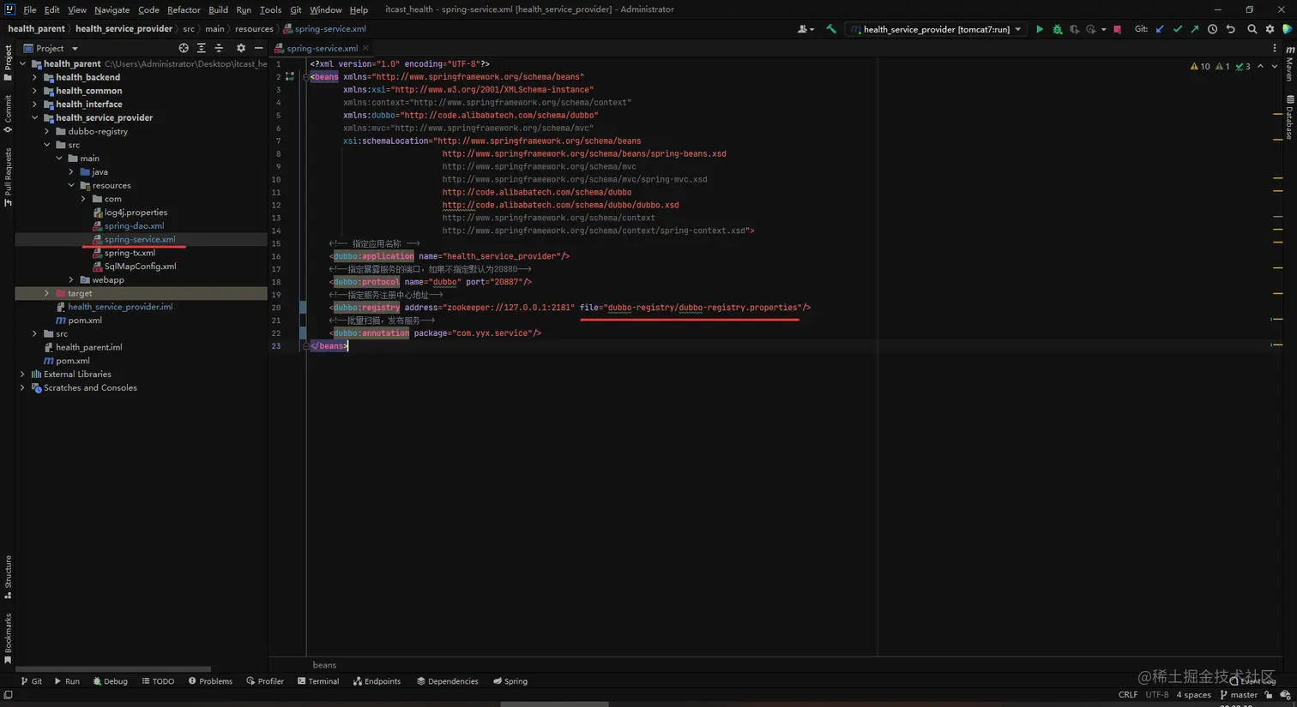Viewport: 1297px width, 707px height.
Task: Open the Problems tool window
Action: coord(210,681)
